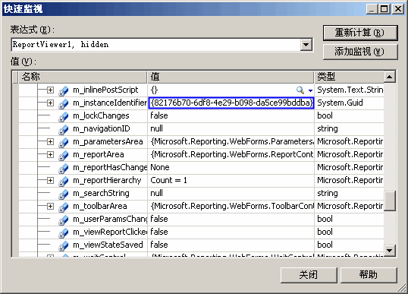
Task: Click the bool type of m_lockChanges
Action: coord(325,115)
